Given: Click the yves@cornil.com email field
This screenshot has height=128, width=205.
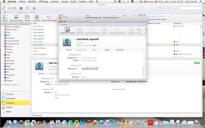Looking at the screenshot, I should click(x=90, y=68).
